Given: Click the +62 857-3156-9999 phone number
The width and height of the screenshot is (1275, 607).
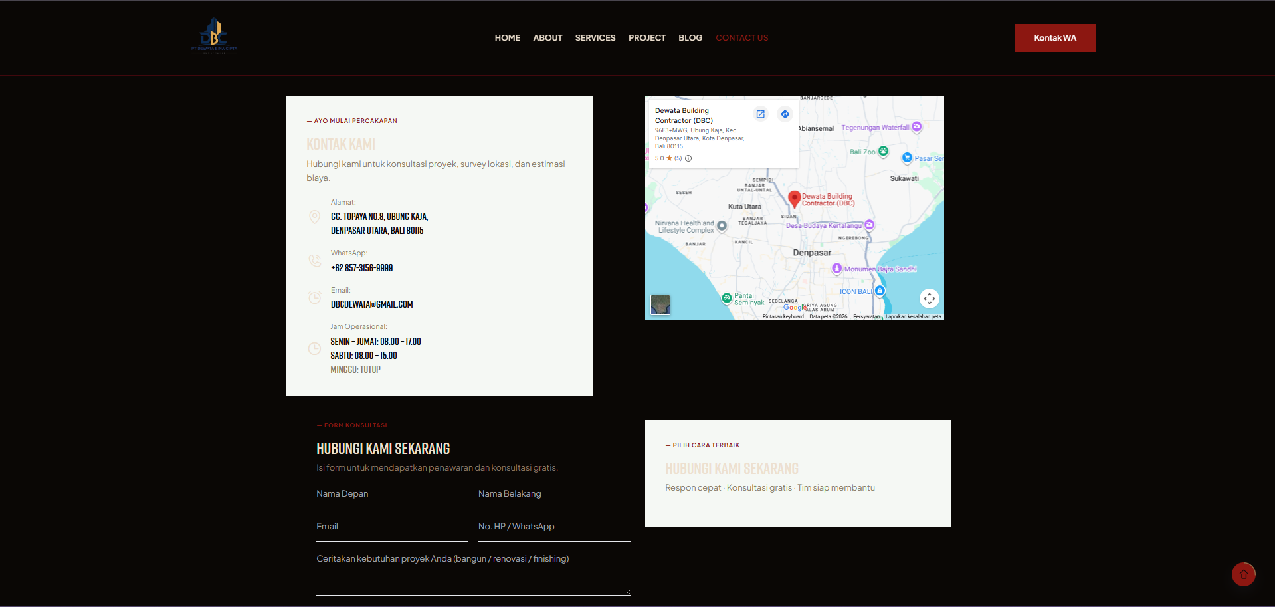Looking at the screenshot, I should [362, 268].
